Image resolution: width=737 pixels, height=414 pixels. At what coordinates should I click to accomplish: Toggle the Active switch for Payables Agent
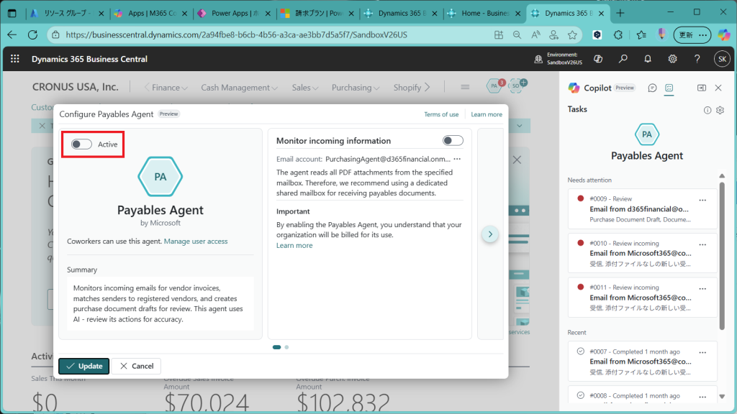pos(82,144)
